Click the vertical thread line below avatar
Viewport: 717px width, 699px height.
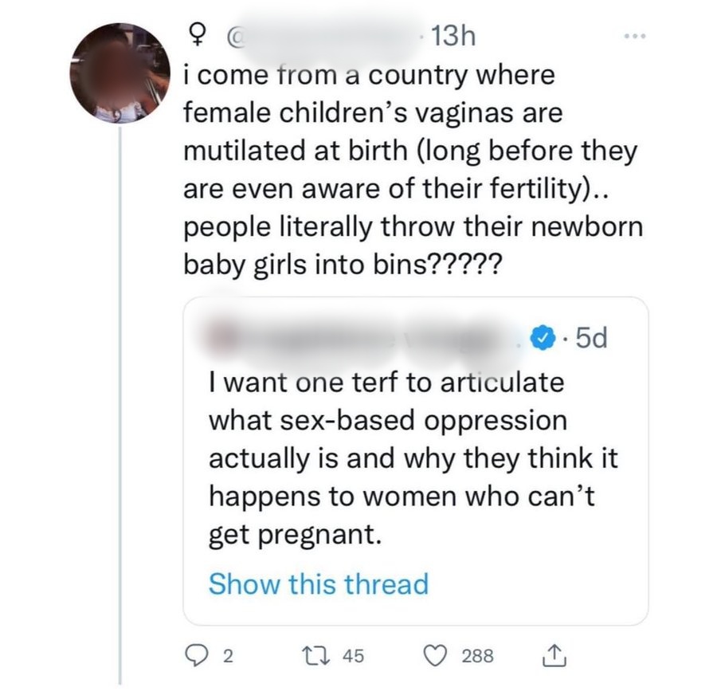(120, 399)
